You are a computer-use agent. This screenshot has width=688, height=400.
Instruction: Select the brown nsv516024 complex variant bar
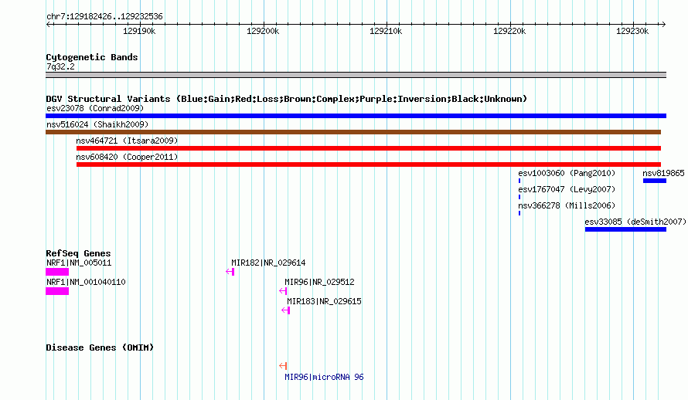pyautogui.click(x=353, y=132)
